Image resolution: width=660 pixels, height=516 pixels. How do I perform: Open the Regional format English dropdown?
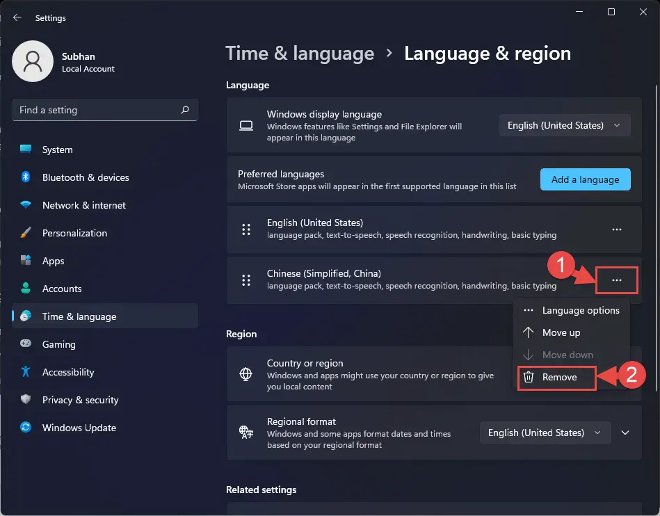point(545,433)
